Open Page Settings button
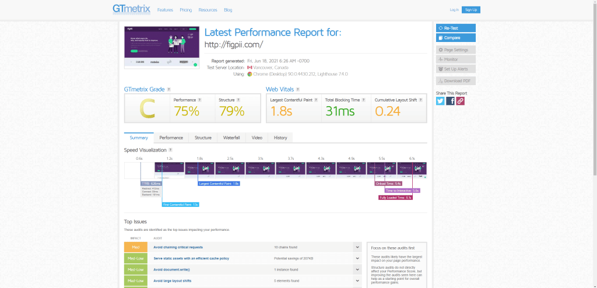The height and width of the screenshot is (288, 597). coord(456,50)
